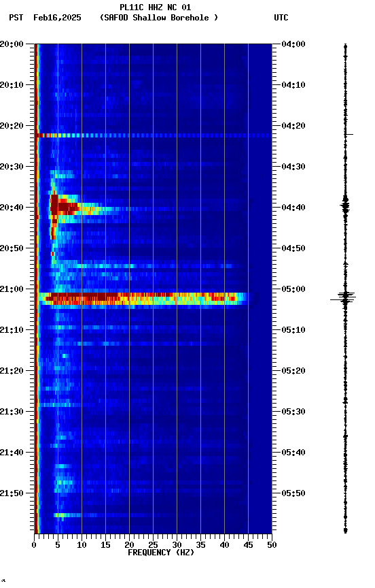Click the 10 Hz frequency tick label
The height and width of the screenshot is (588, 375).
pos(82,545)
